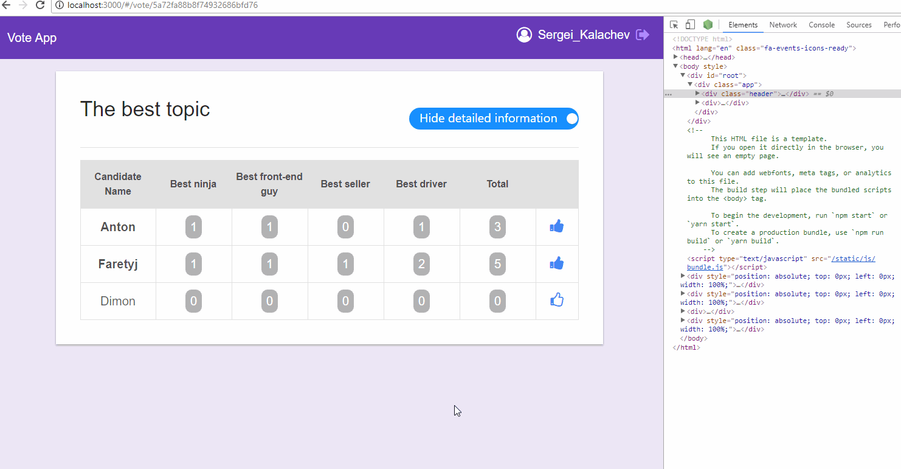This screenshot has height=469, width=901.
Task: Click the browser address bar URL
Action: click(162, 5)
